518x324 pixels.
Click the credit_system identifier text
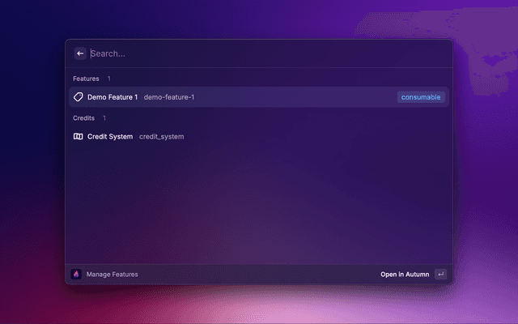(x=161, y=137)
